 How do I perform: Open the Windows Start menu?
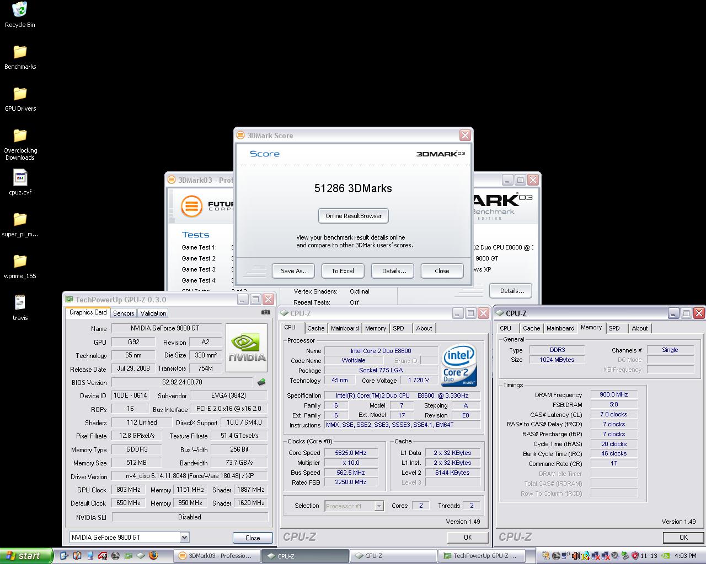tap(26, 556)
